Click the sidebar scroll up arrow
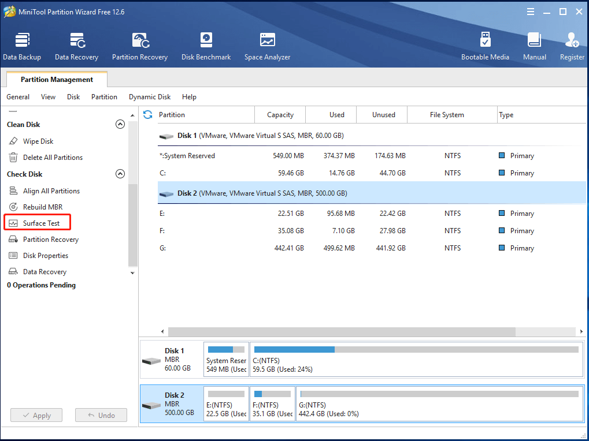Screen dimensions: 589x441 (x=132, y=115)
